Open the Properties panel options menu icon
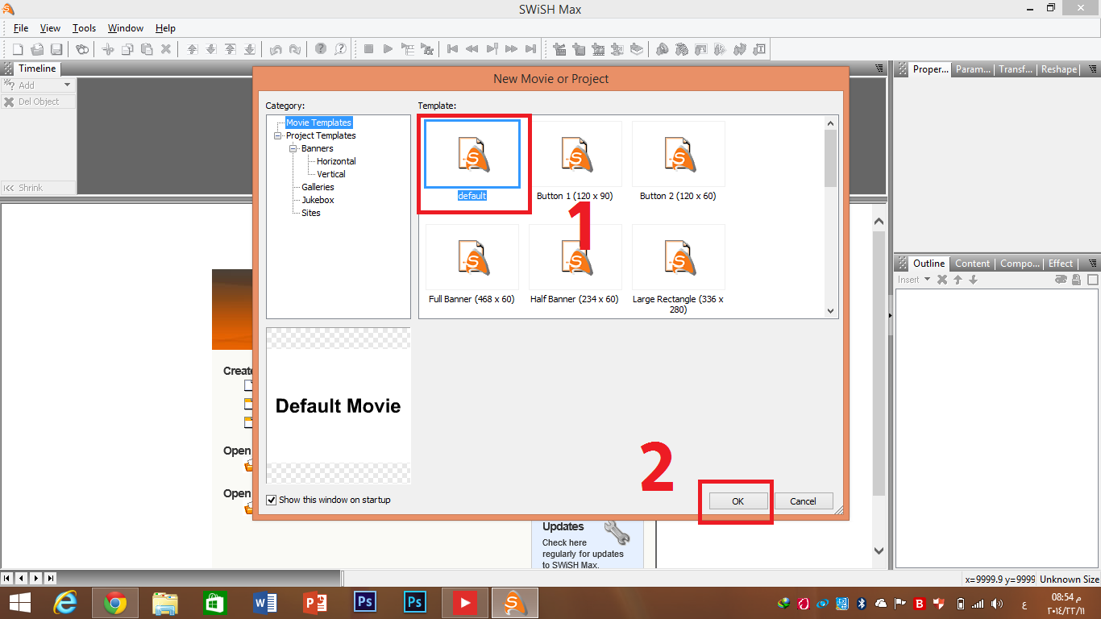Screen dimensions: 1101x619 (x=1092, y=69)
